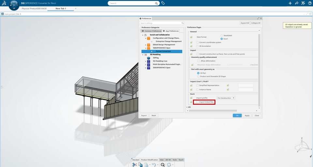The width and height of the screenshot is (313, 167).
Task: Click Reset button in Preferences
Action: [x=154, y=115]
